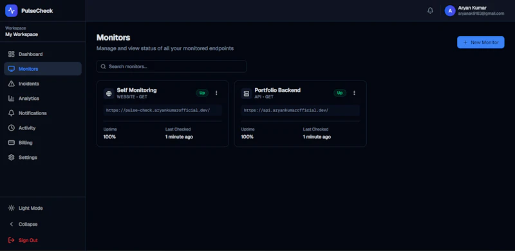
Task: Click the 'WEBSITE • GET' subtitle
Action: click(132, 97)
